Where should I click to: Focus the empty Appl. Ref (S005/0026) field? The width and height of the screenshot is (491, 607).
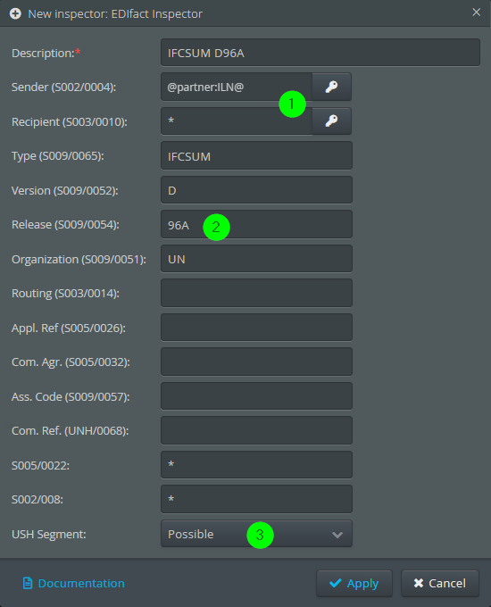coord(256,328)
